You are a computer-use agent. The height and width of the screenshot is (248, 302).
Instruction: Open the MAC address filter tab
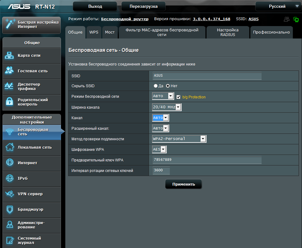tap(162, 32)
